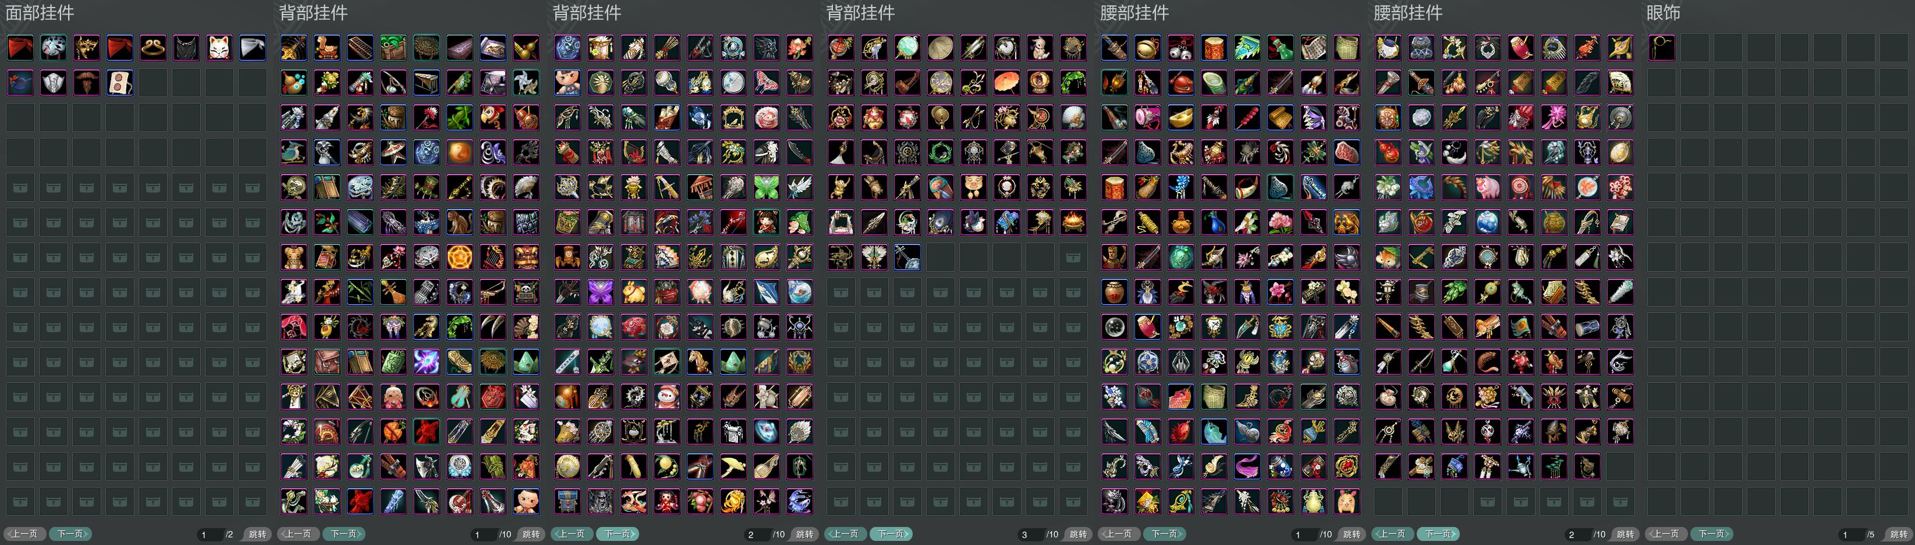This screenshot has height=545, width=1915.
Task: Select the mahjong tile face mask
Action: pyautogui.click(x=120, y=83)
